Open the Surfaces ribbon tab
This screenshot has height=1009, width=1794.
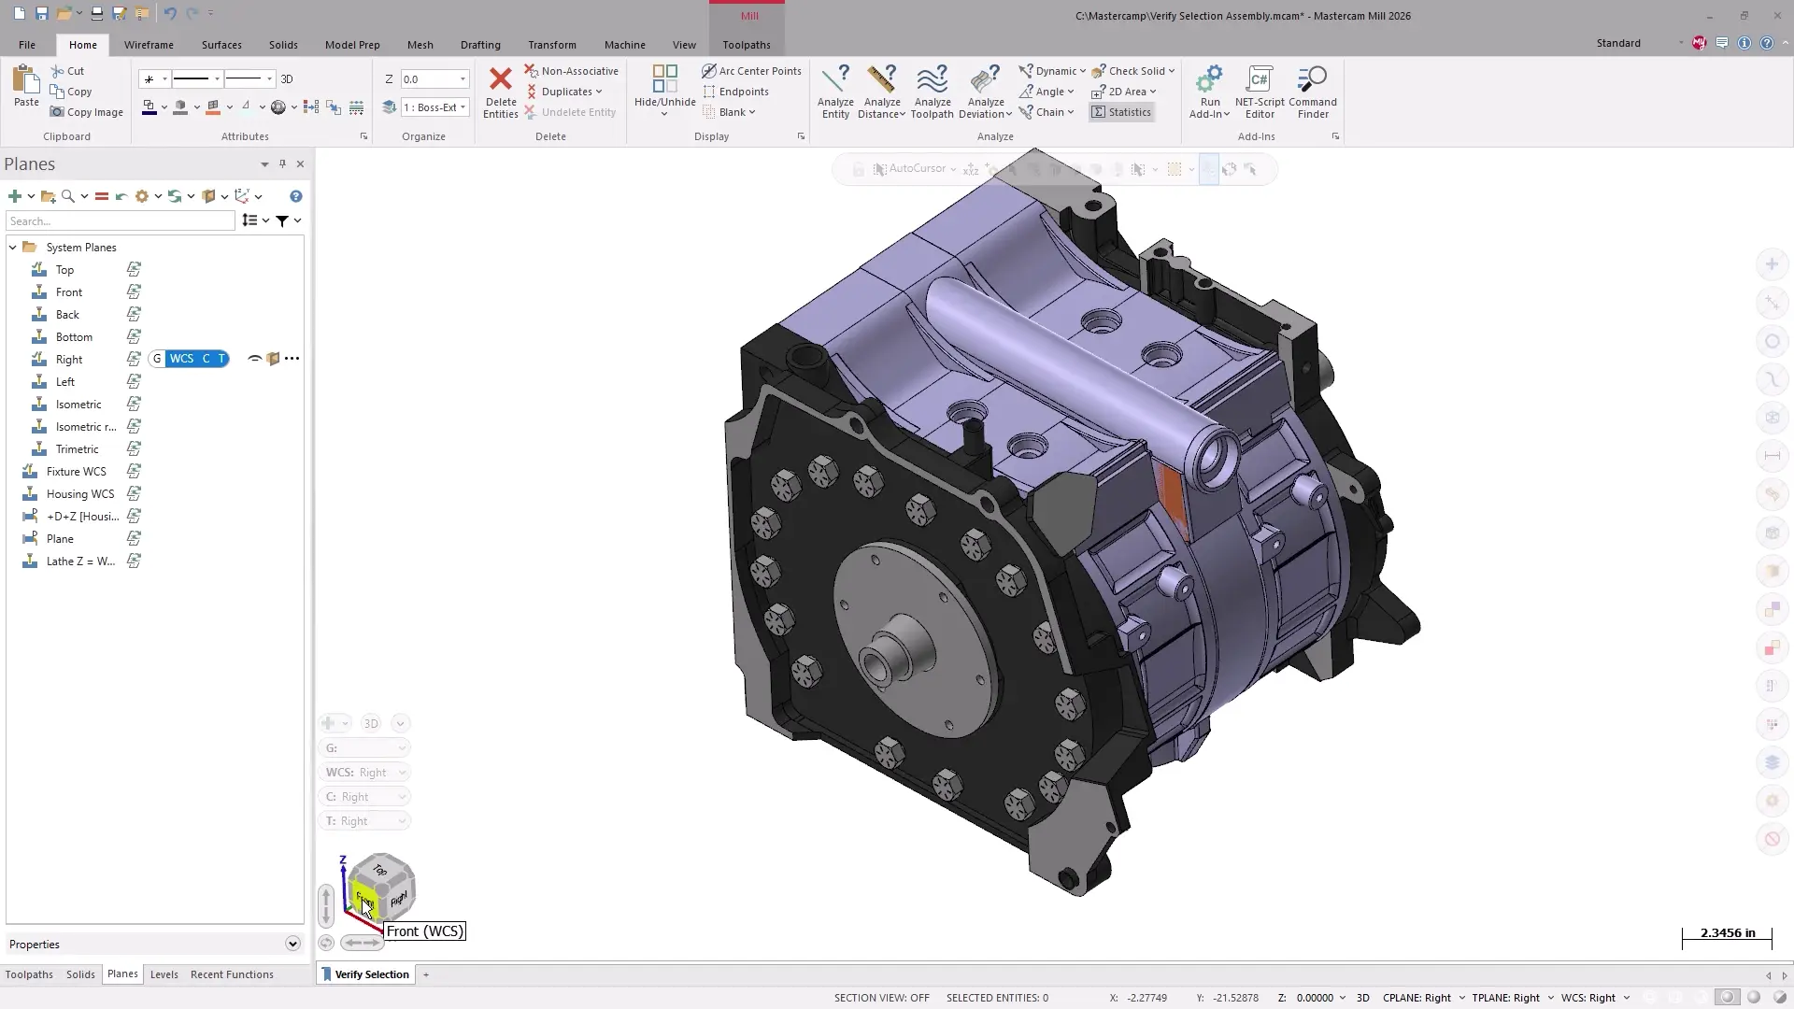[x=221, y=45]
